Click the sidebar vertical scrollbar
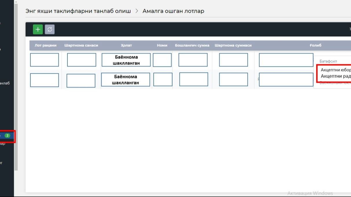The image size is (351, 197). tap(16, 87)
